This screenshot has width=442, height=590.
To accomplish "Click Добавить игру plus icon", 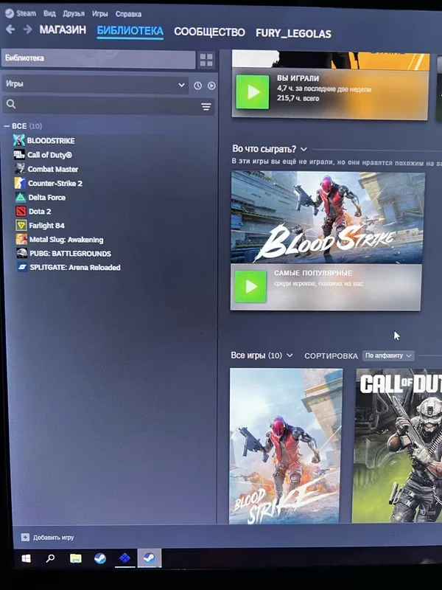I will pyautogui.click(x=25, y=538).
